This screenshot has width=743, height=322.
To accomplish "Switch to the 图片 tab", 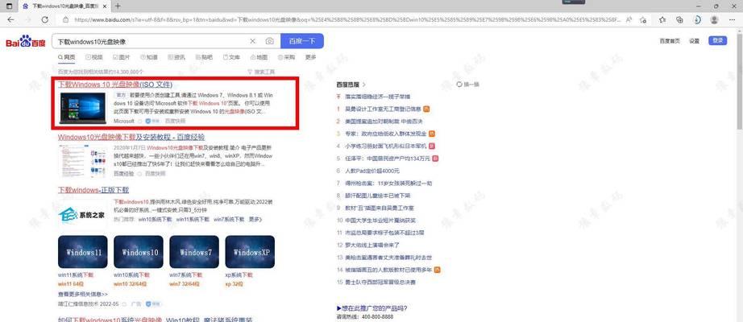I will [122, 57].
